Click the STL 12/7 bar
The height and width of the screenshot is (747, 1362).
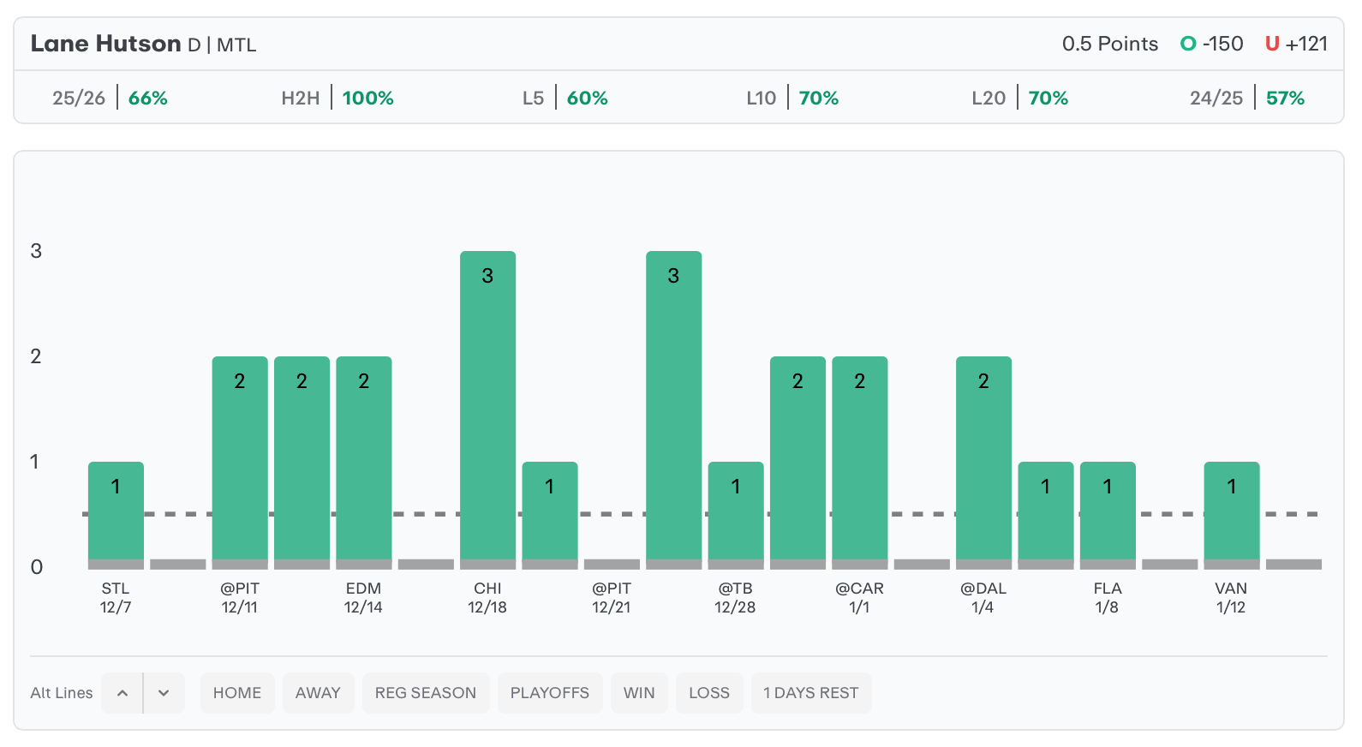tap(116, 512)
